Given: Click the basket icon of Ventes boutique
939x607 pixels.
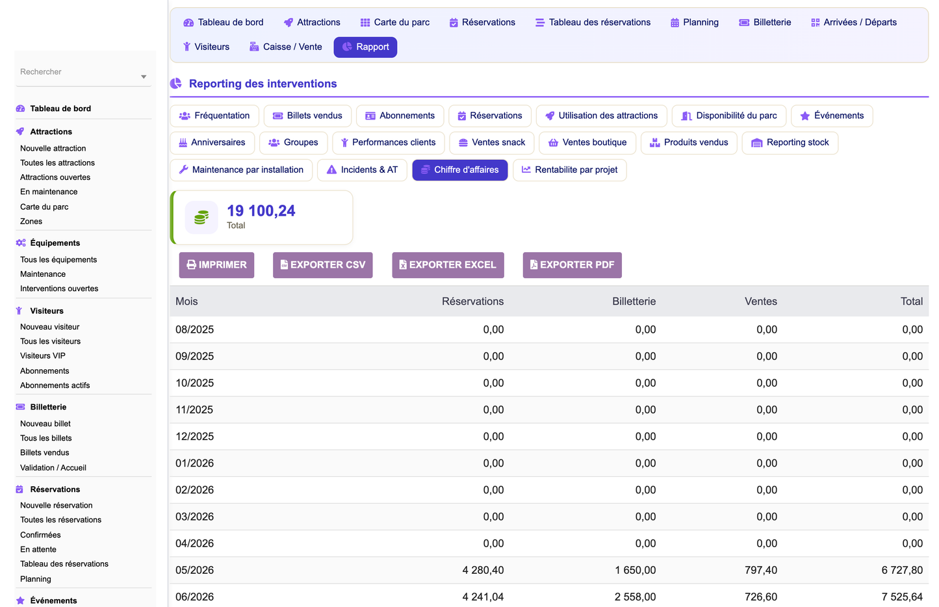Looking at the screenshot, I should (x=553, y=142).
